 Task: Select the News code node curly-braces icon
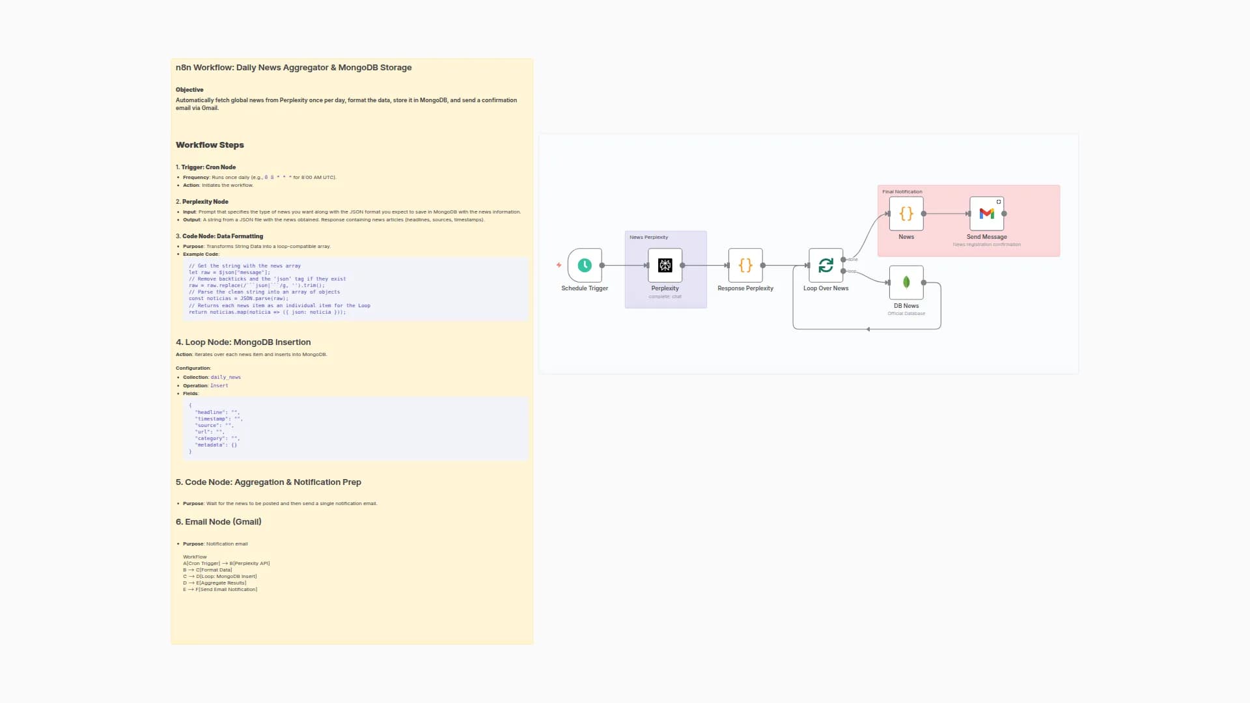pyautogui.click(x=906, y=213)
